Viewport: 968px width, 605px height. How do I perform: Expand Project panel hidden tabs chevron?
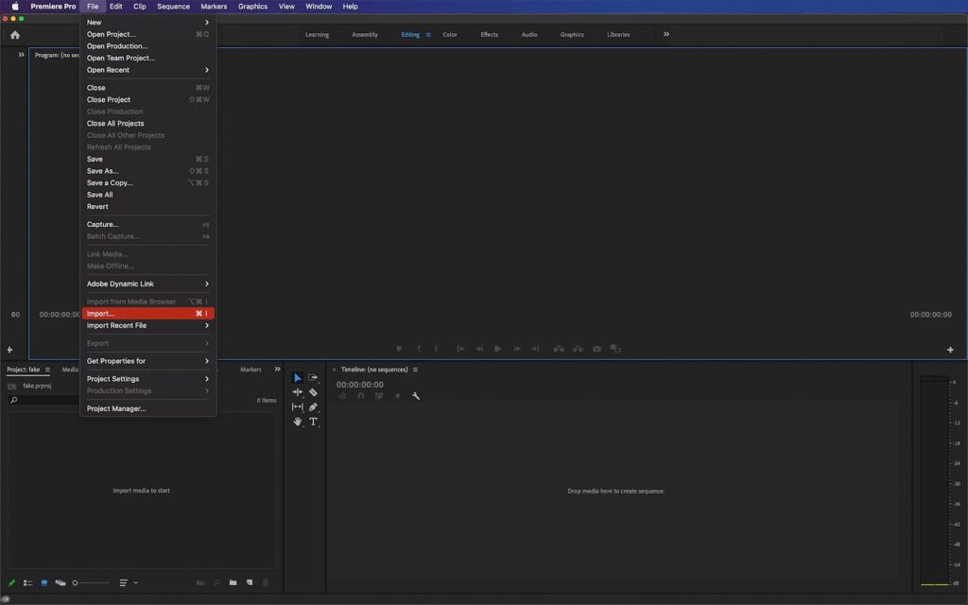coord(277,370)
